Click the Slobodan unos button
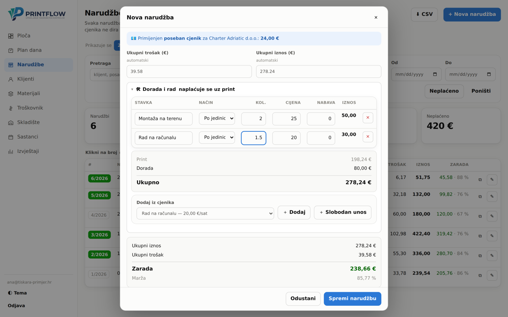The width and height of the screenshot is (508, 317). [x=343, y=212]
